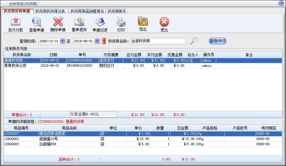
Task: Click the 我方付款 payment icon
Action: pos(15,22)
